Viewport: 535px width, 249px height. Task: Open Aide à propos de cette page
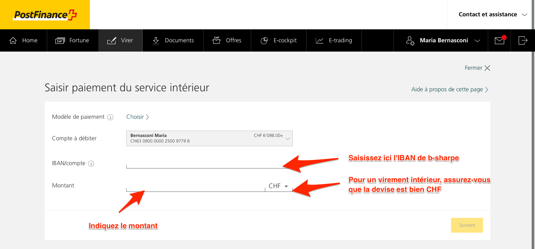click(x=450, y=89)
